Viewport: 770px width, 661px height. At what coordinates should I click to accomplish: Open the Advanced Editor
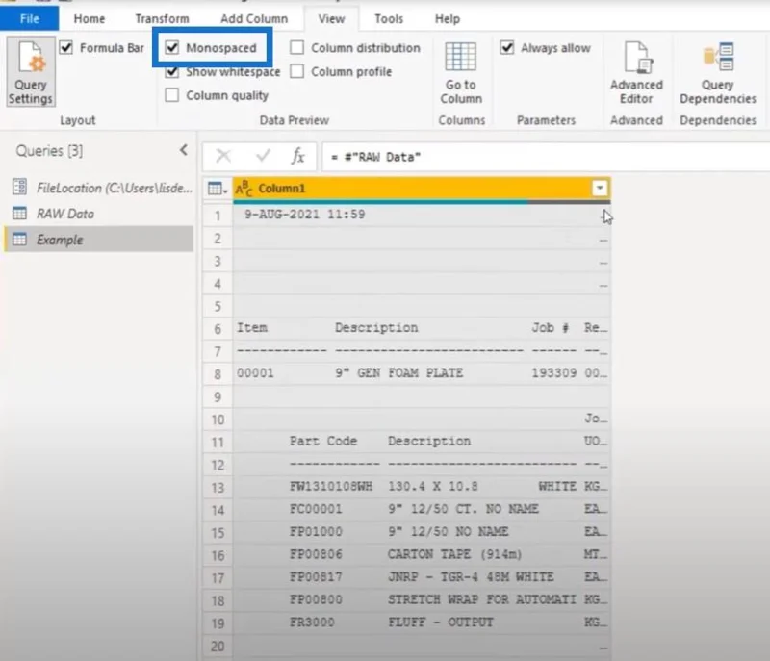point(636,72)
